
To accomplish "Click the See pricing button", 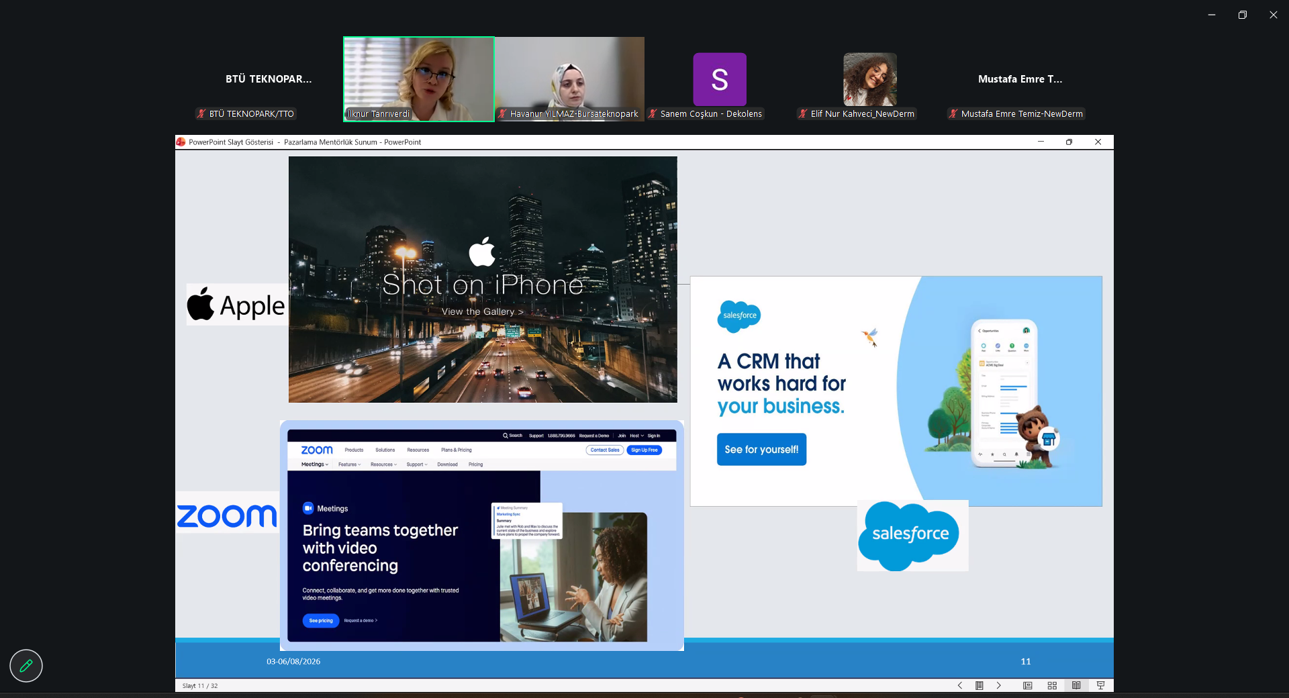I will tap(321, 620).
